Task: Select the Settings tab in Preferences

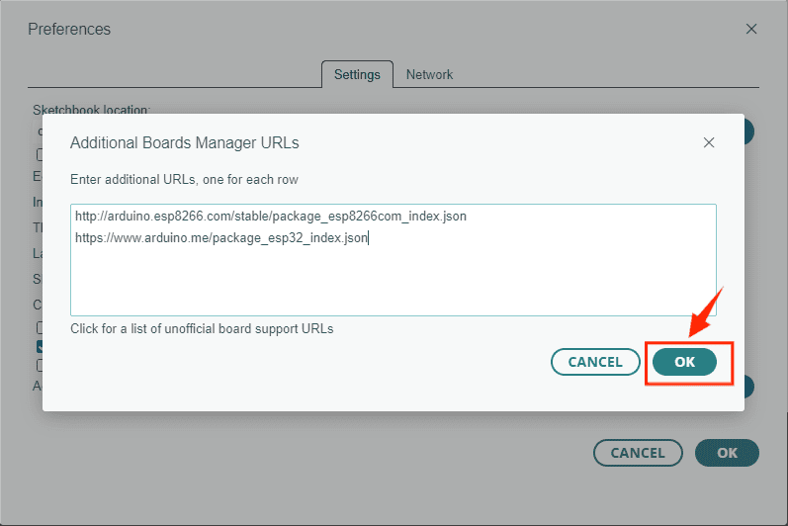Action: [357, 75]
